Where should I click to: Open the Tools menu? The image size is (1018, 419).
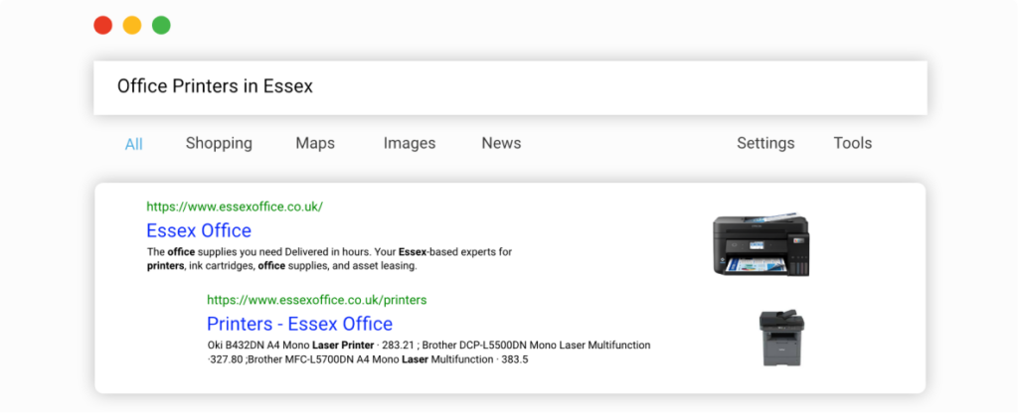click(x=852, y=143)
